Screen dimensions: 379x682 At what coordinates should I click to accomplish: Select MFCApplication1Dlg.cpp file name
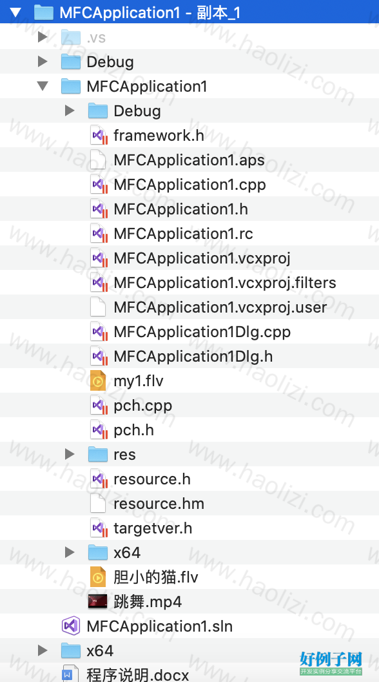click(202, 332)
